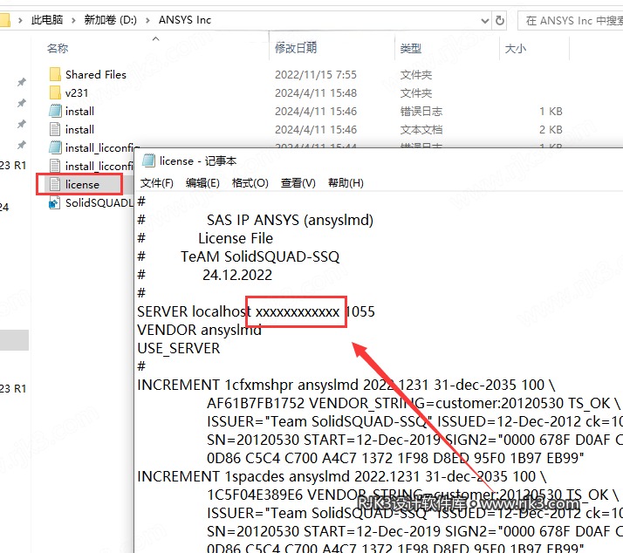Sort by 修改日期 column header
Viewport: 623px width, 553px height.
296,48
